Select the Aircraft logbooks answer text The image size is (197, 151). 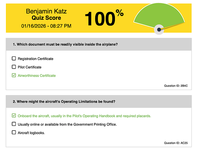31,133
